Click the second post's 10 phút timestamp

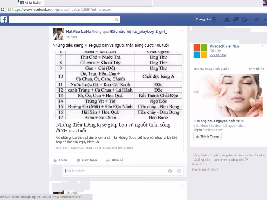tap(71, 192)
